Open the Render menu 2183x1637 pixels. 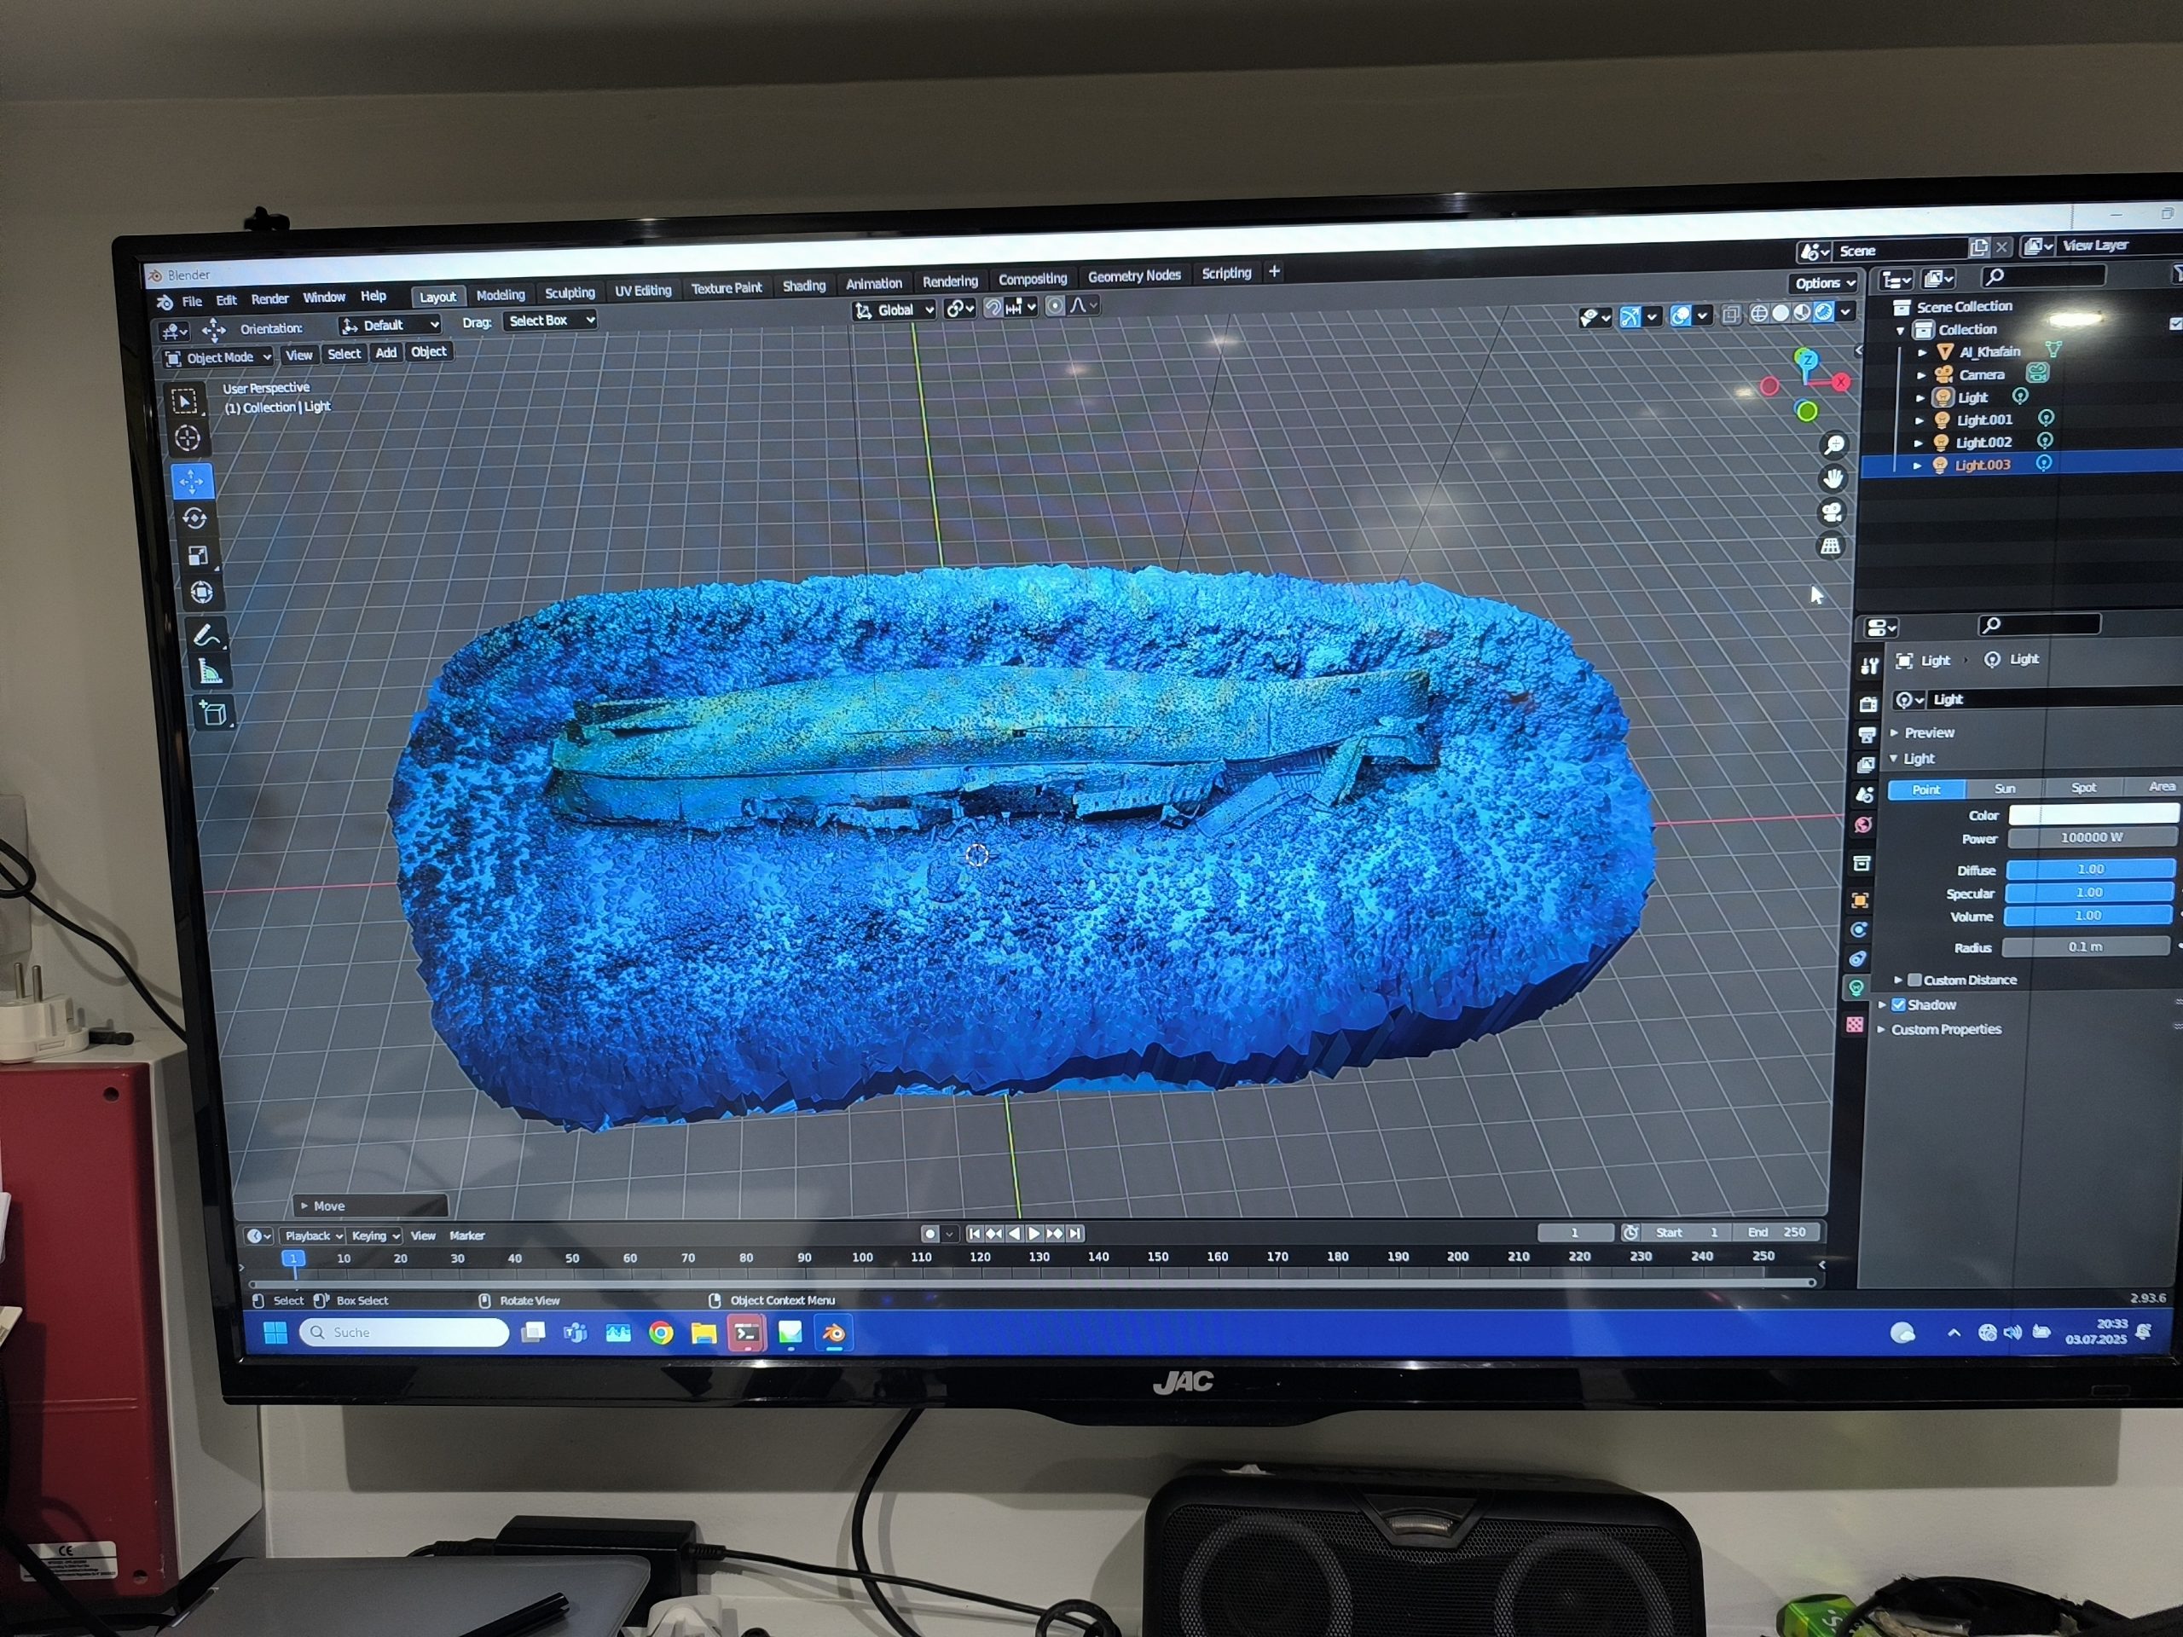269,299
